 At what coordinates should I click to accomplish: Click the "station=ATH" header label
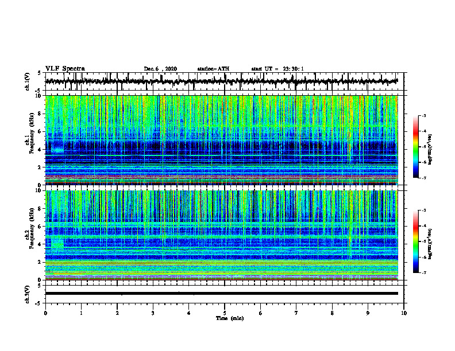213,69
